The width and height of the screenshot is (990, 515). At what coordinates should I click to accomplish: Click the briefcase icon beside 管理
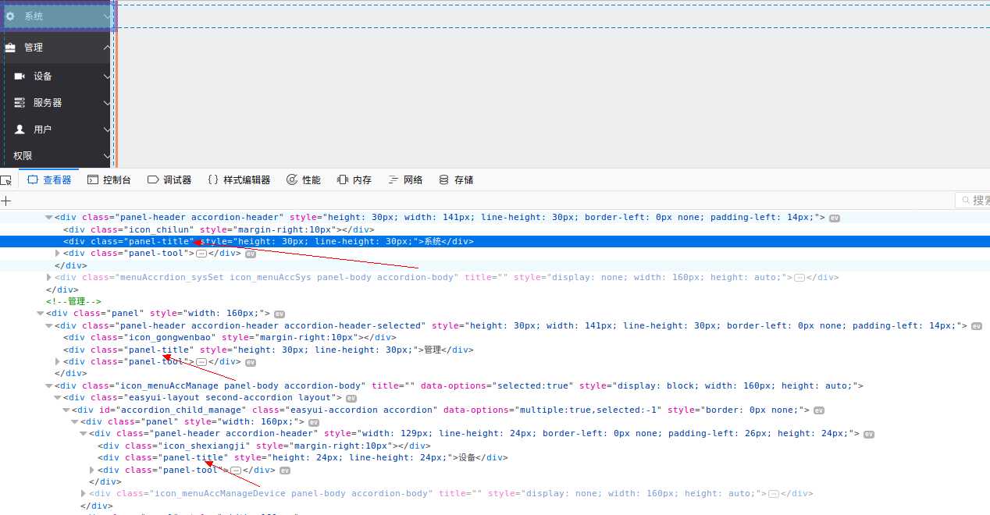tap(10, 48)
